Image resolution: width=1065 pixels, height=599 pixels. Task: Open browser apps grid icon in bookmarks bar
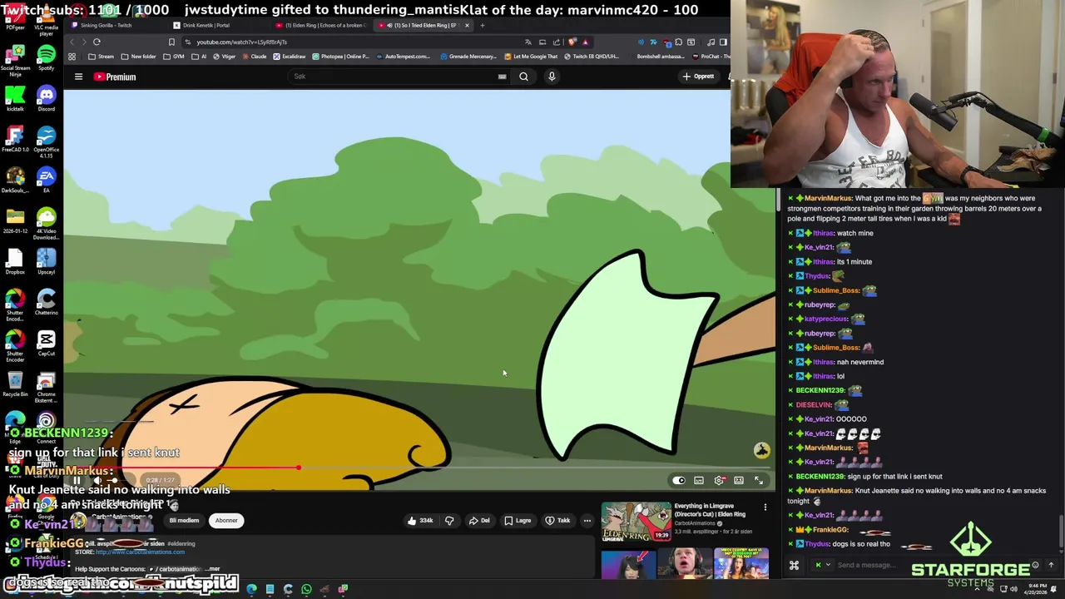pyautogui.click(x=72, y=57)
